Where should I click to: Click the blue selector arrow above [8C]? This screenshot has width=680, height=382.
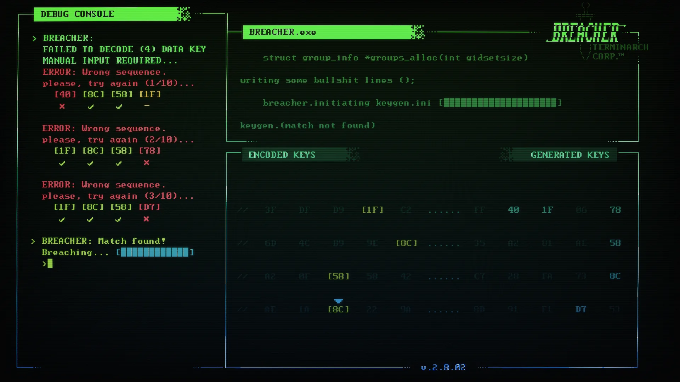(x=338, y=301)
